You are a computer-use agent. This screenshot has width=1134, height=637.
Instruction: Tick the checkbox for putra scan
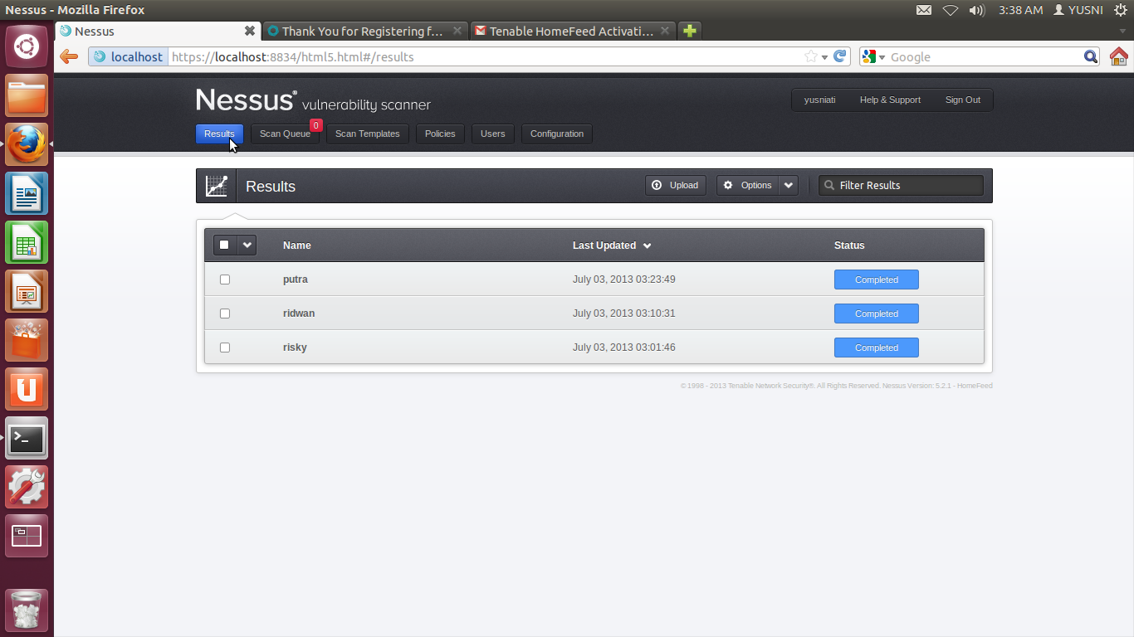coord(225,280)
